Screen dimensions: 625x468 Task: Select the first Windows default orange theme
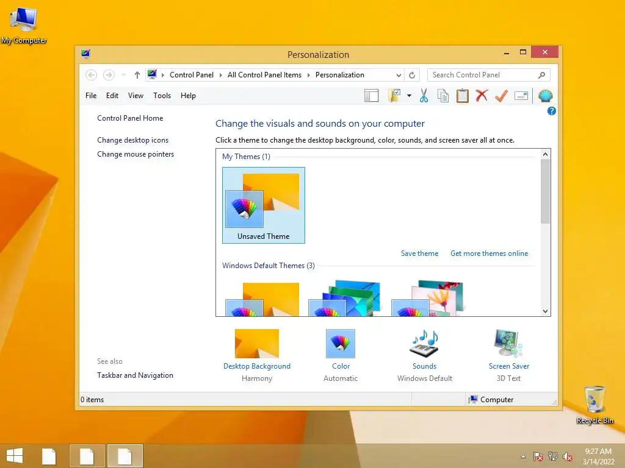tap(262, 299)
